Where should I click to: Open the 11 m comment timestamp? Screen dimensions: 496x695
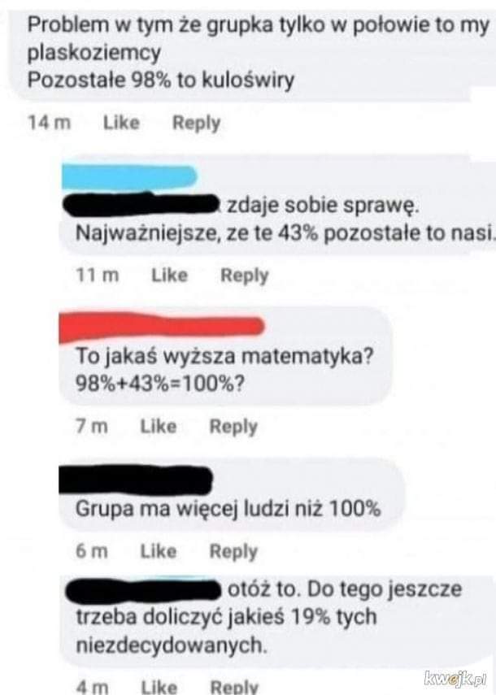[98, 275]
